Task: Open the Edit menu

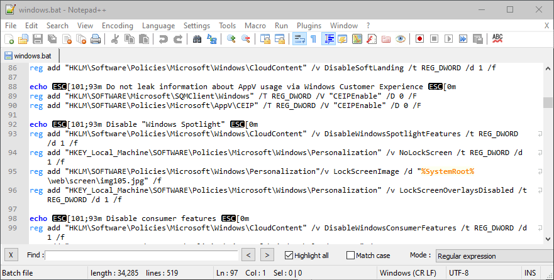Action: (x=31, y=26)
